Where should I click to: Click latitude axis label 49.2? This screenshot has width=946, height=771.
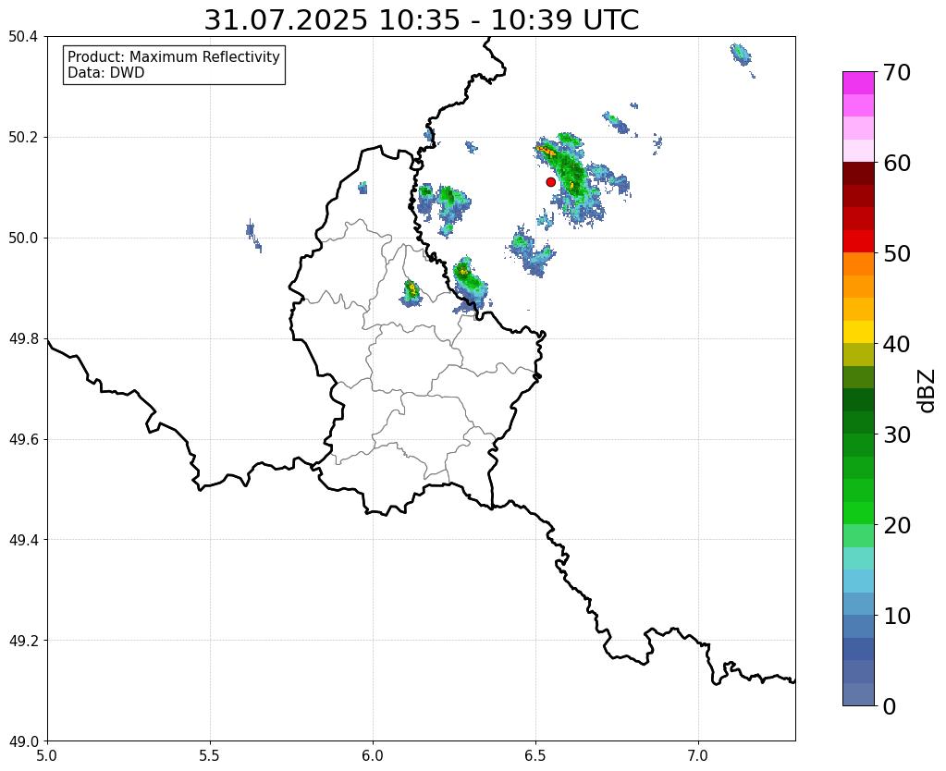23,641
